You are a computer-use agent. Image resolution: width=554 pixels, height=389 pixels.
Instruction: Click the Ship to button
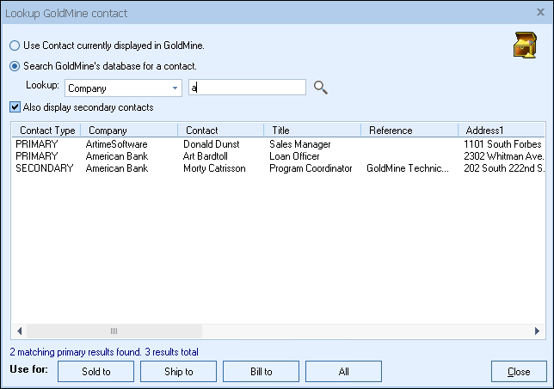pos(178,372)
